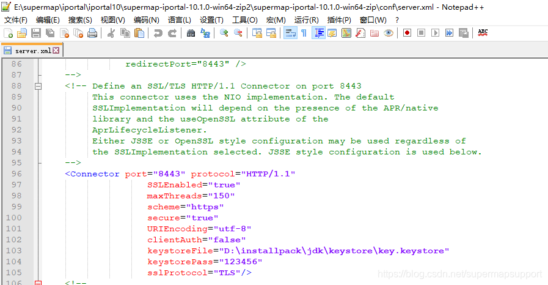Collapse the fold marker at line 106
This screenshot has height=285, width=548.
(38, 283)
